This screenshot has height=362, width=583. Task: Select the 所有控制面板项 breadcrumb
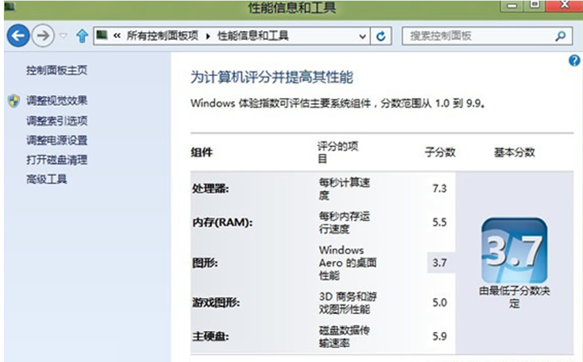(162, 36)
